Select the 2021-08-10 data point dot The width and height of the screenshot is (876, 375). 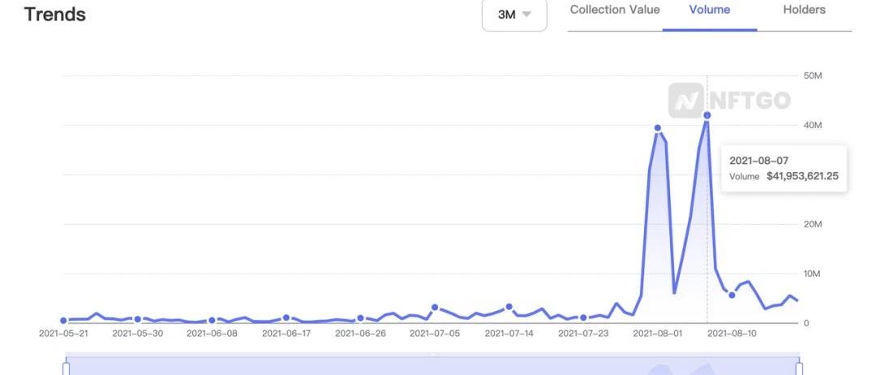pos(732,295)
